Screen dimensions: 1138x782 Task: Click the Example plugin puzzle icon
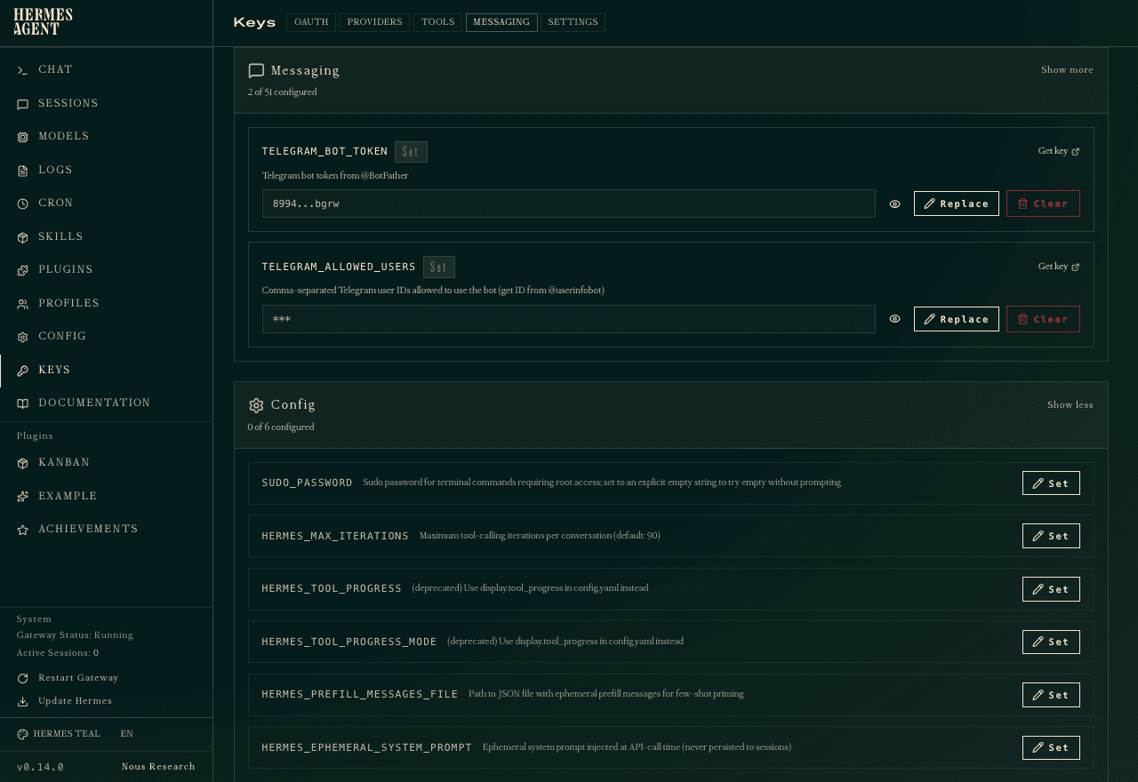(x=22, y=497)
